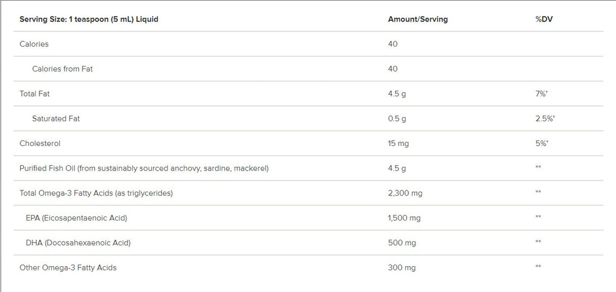
Task: Click the 7% daily value for Total Fat
Action: (541, 94)
